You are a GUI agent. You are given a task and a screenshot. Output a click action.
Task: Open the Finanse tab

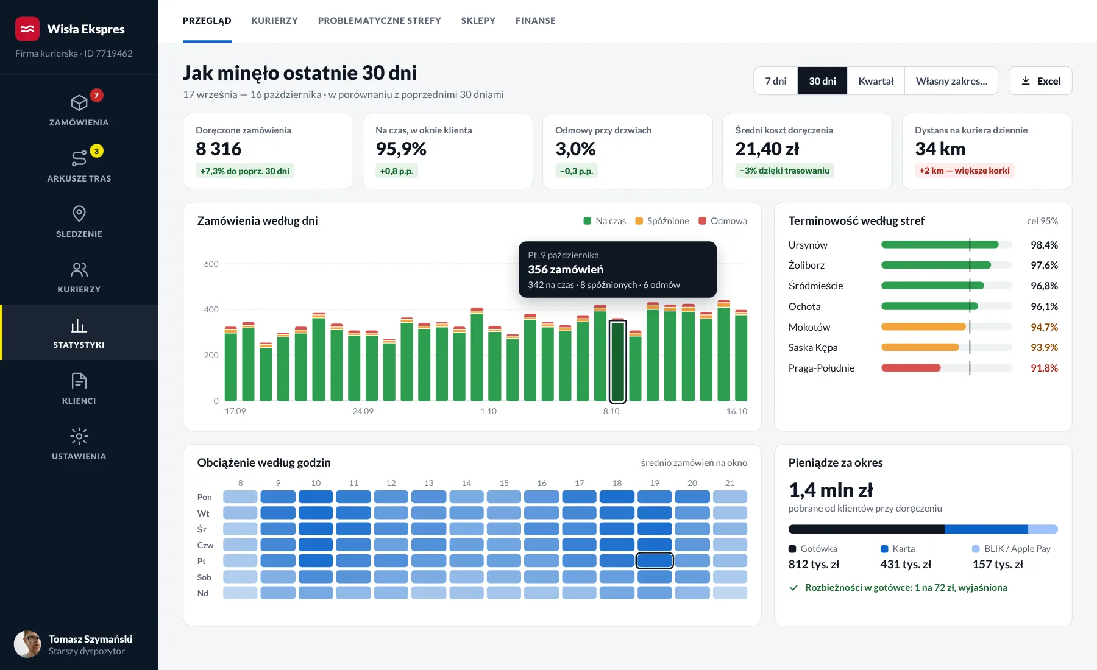[536, 21]
